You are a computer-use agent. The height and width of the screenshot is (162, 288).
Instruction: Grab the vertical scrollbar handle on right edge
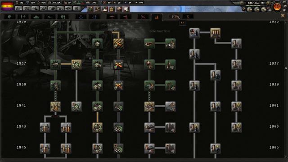pyautogui.click(x=286, y=68)
